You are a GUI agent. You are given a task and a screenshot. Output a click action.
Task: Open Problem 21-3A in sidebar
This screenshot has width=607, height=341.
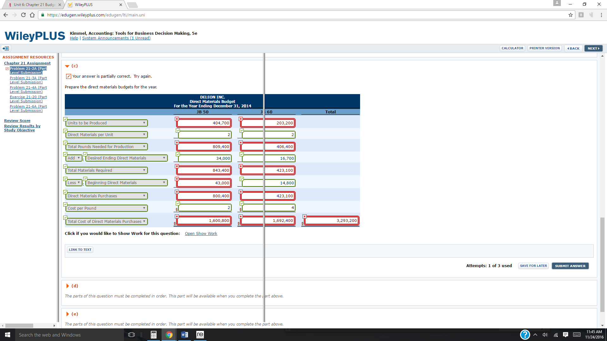[x=28, y=80]
